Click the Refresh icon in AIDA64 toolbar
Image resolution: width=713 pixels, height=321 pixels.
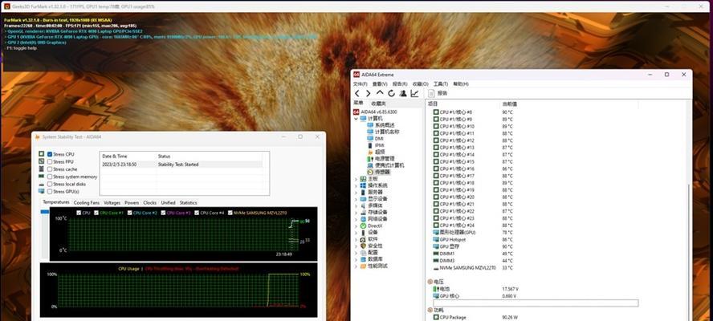(x=391, y=93)
